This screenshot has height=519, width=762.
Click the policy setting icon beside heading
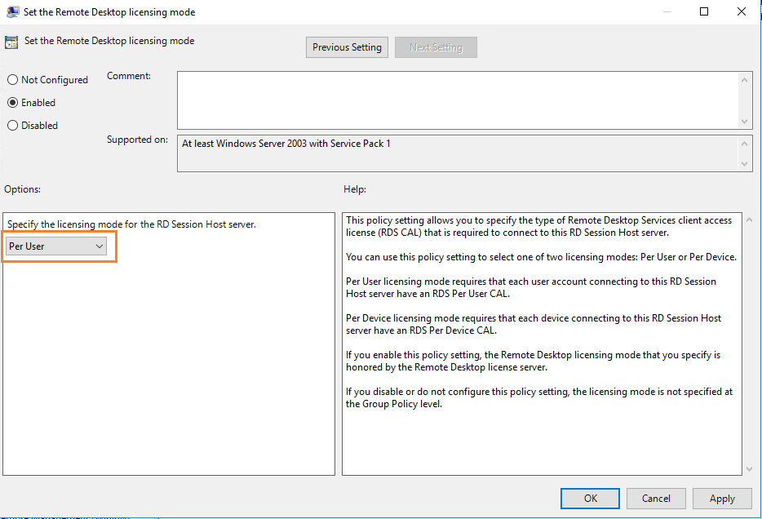(x=11, y=42)
